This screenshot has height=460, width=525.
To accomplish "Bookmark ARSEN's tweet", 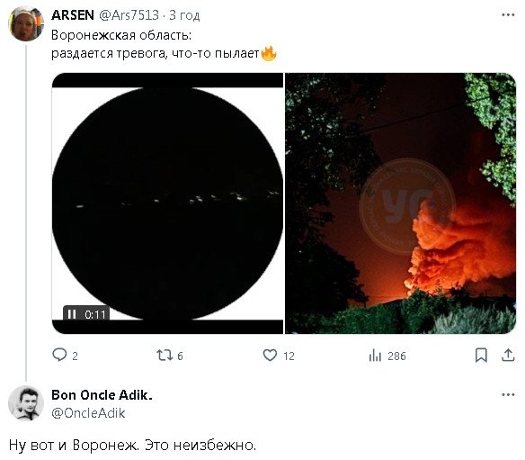I will click(x=481, y=355).
